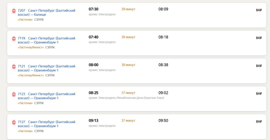Viewport: 270px width, 140px height.
Task: Open route 7127 to Ораниенбаум-1 link
Action: tap(47, 124)
